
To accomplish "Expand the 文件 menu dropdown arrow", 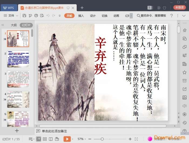I will point(17,16).
